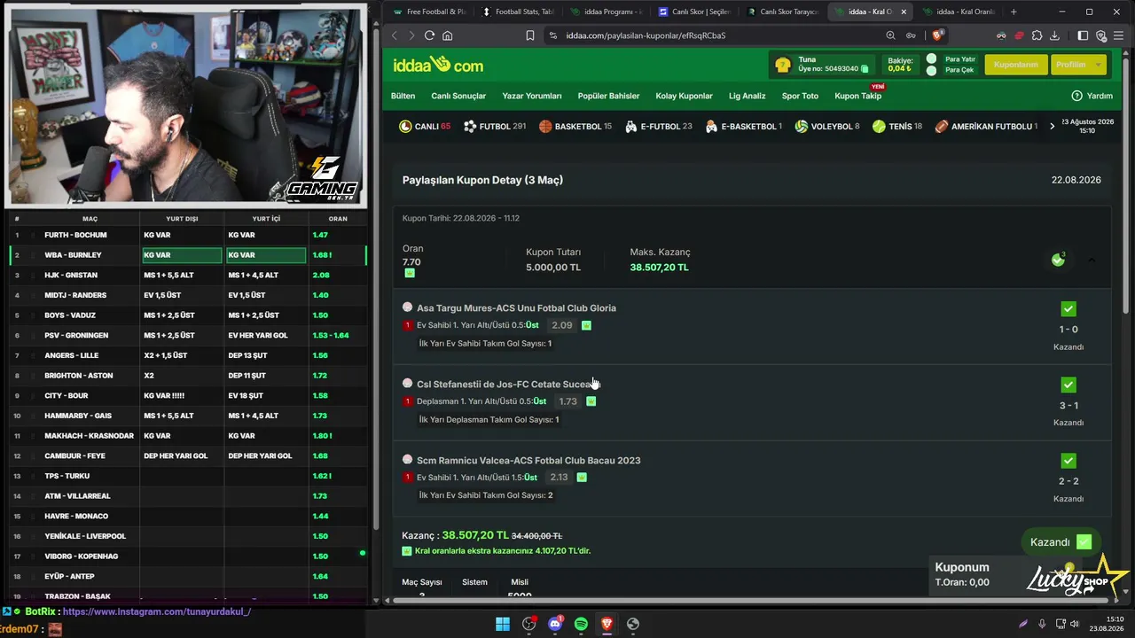Image resolution: width=1135 pixels, height=638 pixels.
Task: Open the won-matches badge in coupon summary
Action: (x=1058, y=260)
